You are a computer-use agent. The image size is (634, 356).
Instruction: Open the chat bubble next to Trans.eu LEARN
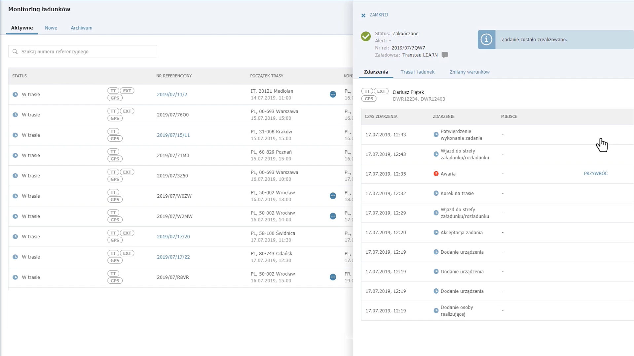[445, 55]
